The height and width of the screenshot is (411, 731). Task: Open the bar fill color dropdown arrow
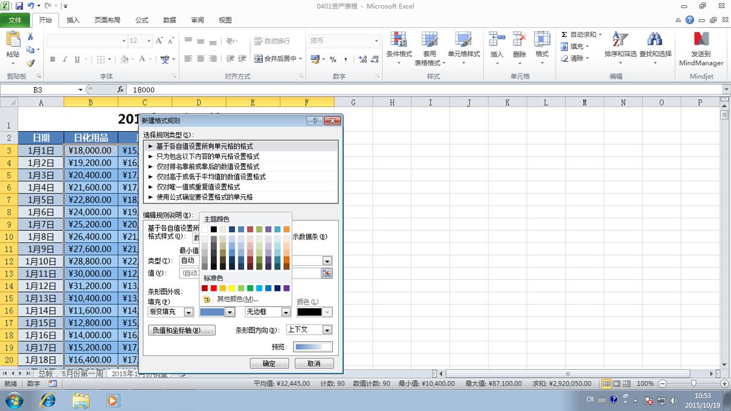pyautogui.click(x=230, y=312)
